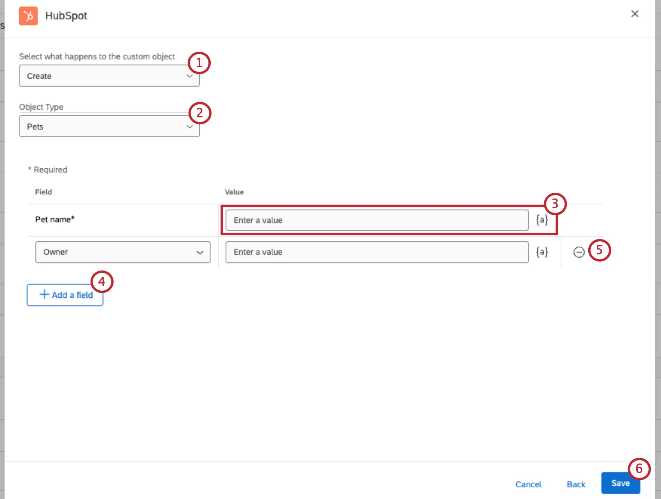The image size is (661, 499).
Task: Go Back in the HubSpot setup
Action: click(576, 484)
